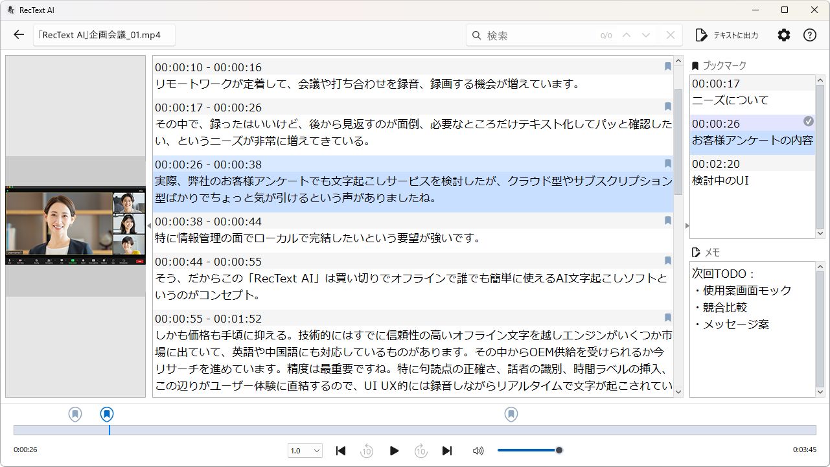
Task: Toggle the bookmark on the 00:00:38 segment
Action: tap(668, 221)
